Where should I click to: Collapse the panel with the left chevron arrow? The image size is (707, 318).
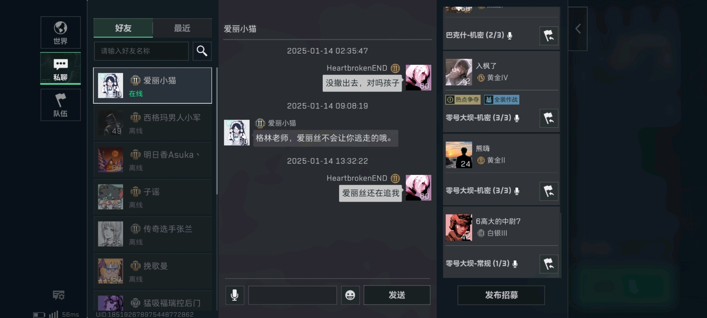pyautogui.click(x=578, y=29)
